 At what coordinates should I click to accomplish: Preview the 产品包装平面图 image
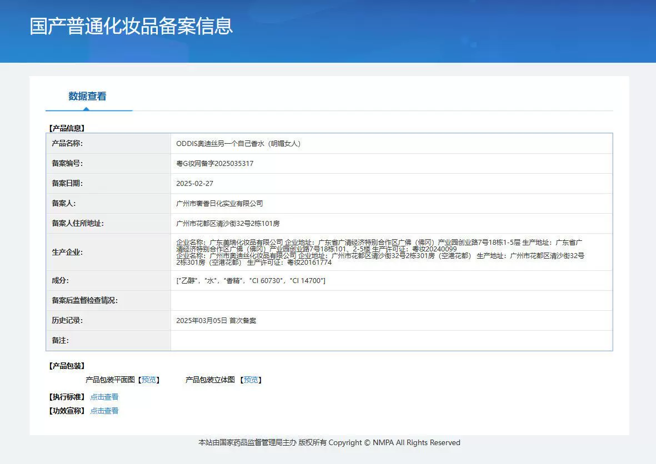point(148,380)
